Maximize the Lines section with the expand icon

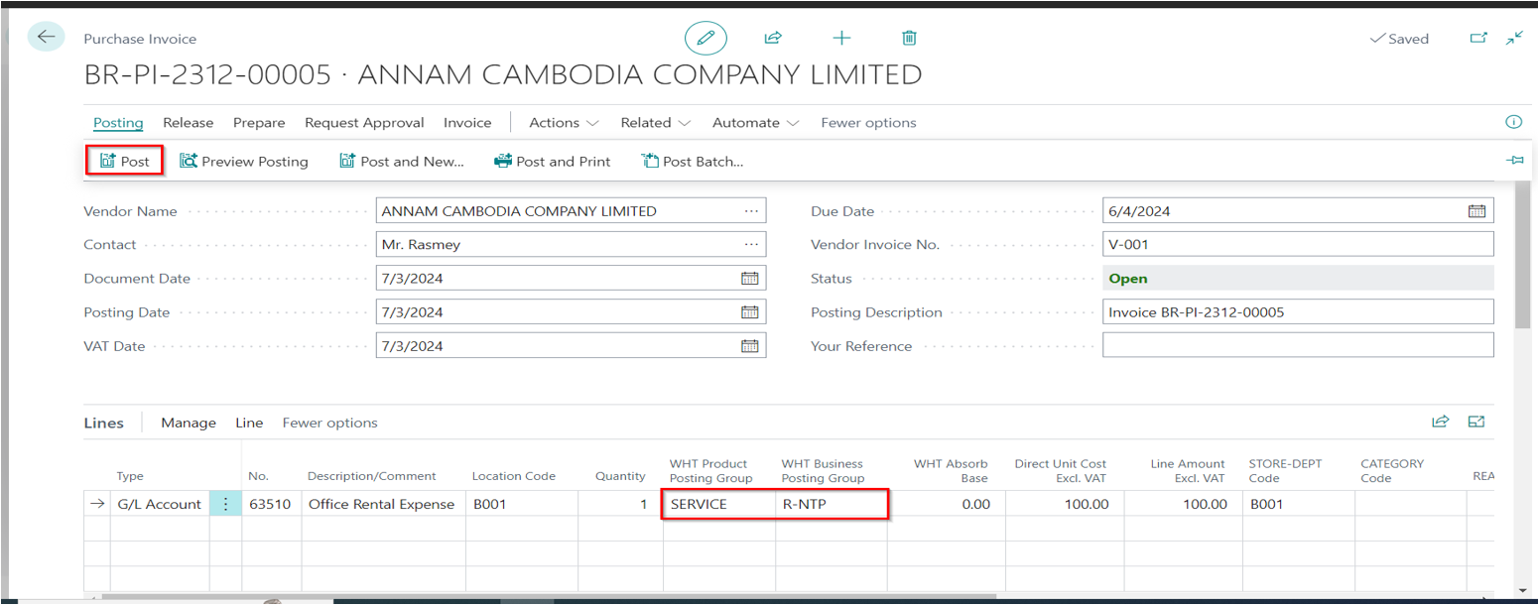coord(1476,422)
